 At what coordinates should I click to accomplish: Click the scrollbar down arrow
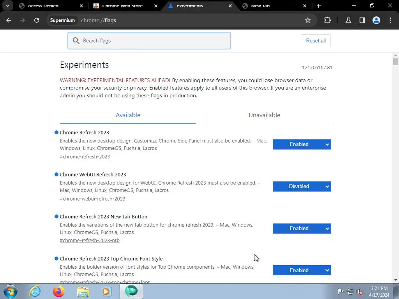395,280
